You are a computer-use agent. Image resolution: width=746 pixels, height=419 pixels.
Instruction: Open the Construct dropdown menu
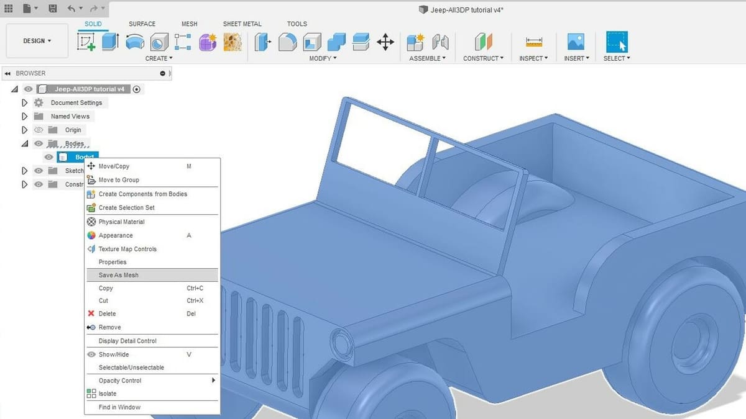coord(484,58)
